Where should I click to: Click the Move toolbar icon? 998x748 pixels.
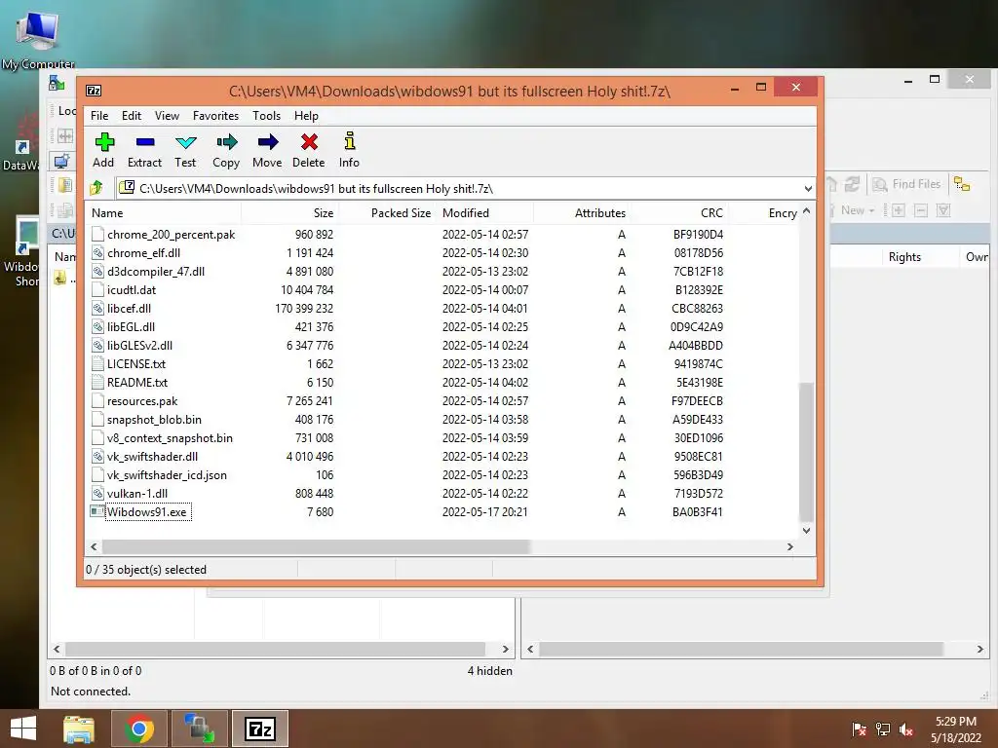[x=268, y=142]
